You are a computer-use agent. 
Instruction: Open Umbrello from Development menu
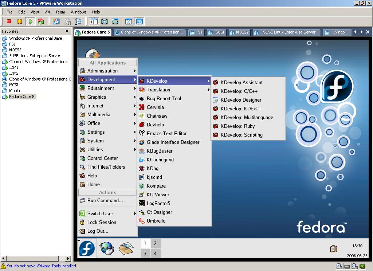click(174, 221)
